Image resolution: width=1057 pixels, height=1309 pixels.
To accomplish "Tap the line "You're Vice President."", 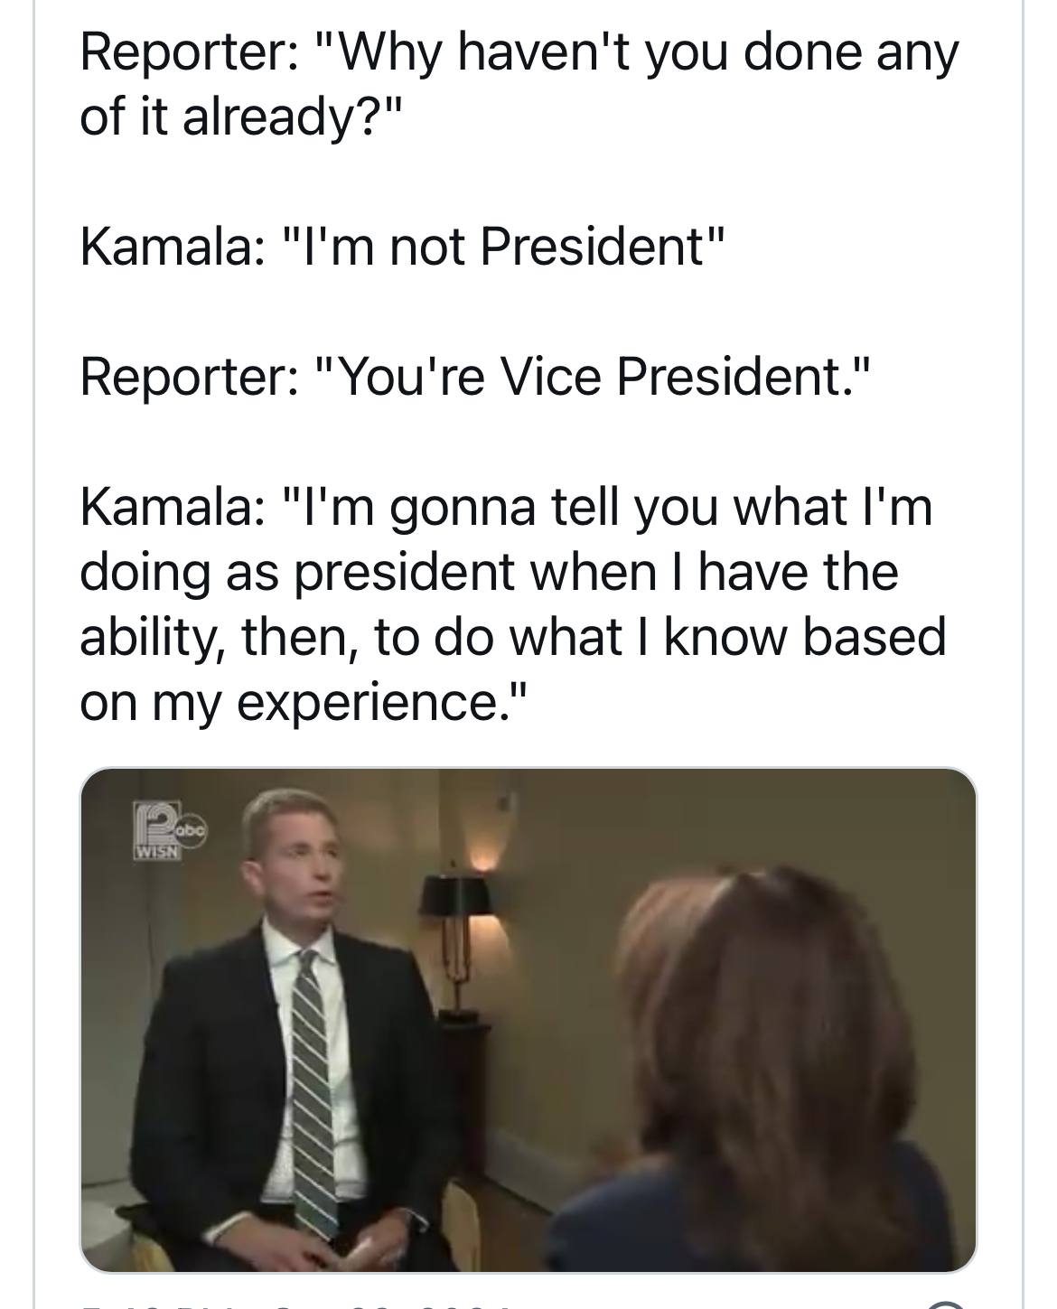I will pyautogui.click(x=477, y=376).
